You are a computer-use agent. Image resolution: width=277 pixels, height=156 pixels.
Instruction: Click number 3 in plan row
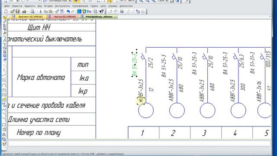205,133
